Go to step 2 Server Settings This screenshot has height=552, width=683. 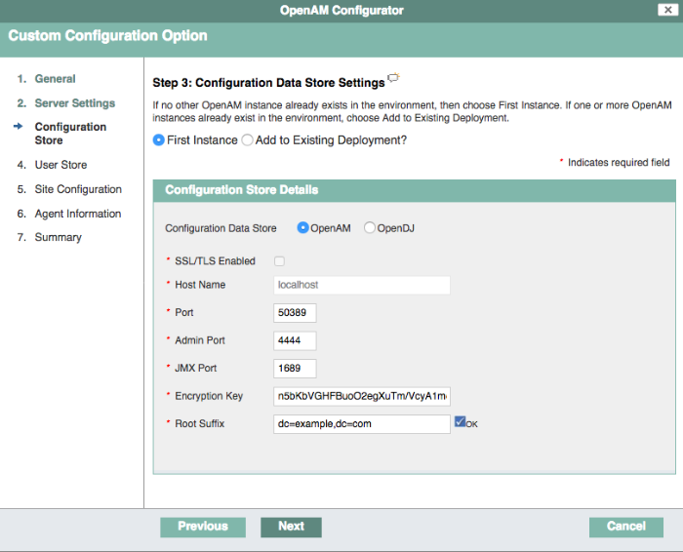point(75,103)
